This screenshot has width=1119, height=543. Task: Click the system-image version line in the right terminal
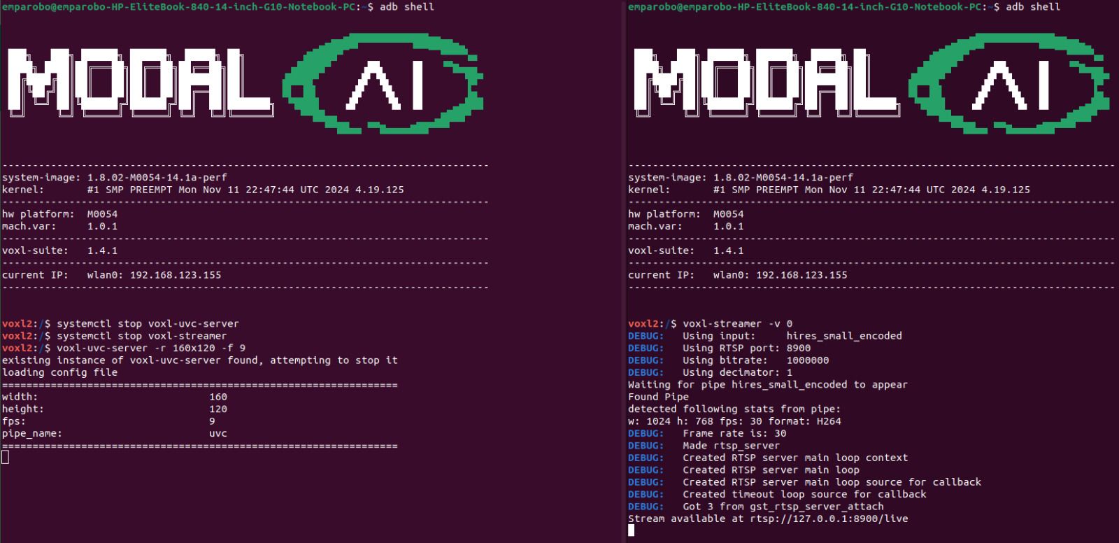[741, 178]
